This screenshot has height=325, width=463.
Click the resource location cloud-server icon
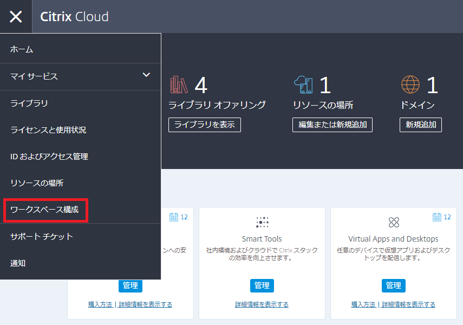[x=303, y=85]
